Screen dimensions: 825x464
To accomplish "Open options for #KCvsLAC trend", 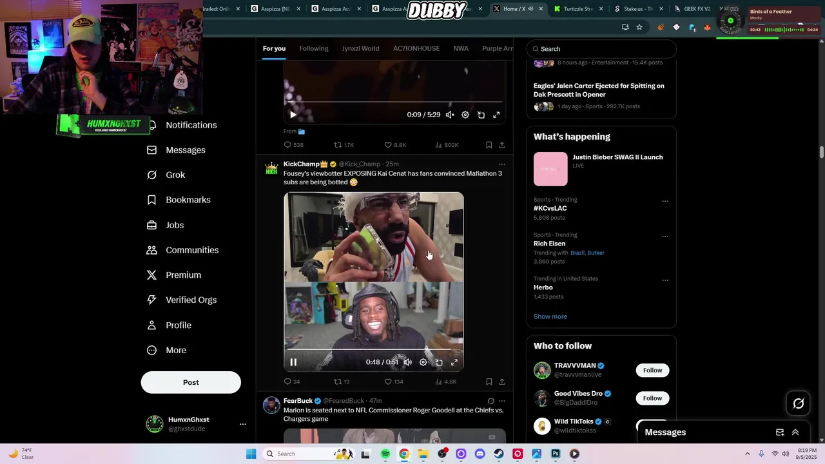I will (x=665, y=201).
